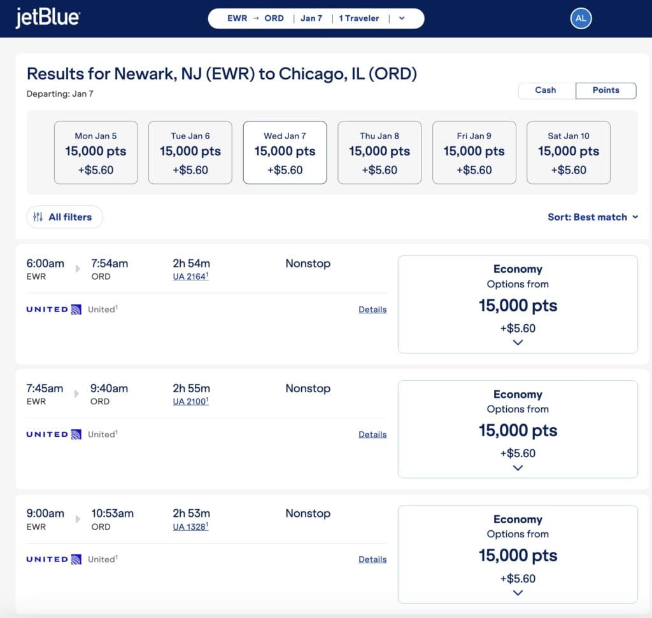Click the jetBlue logo
This screenshot has height=618, width=652.
tap(48, 18)
